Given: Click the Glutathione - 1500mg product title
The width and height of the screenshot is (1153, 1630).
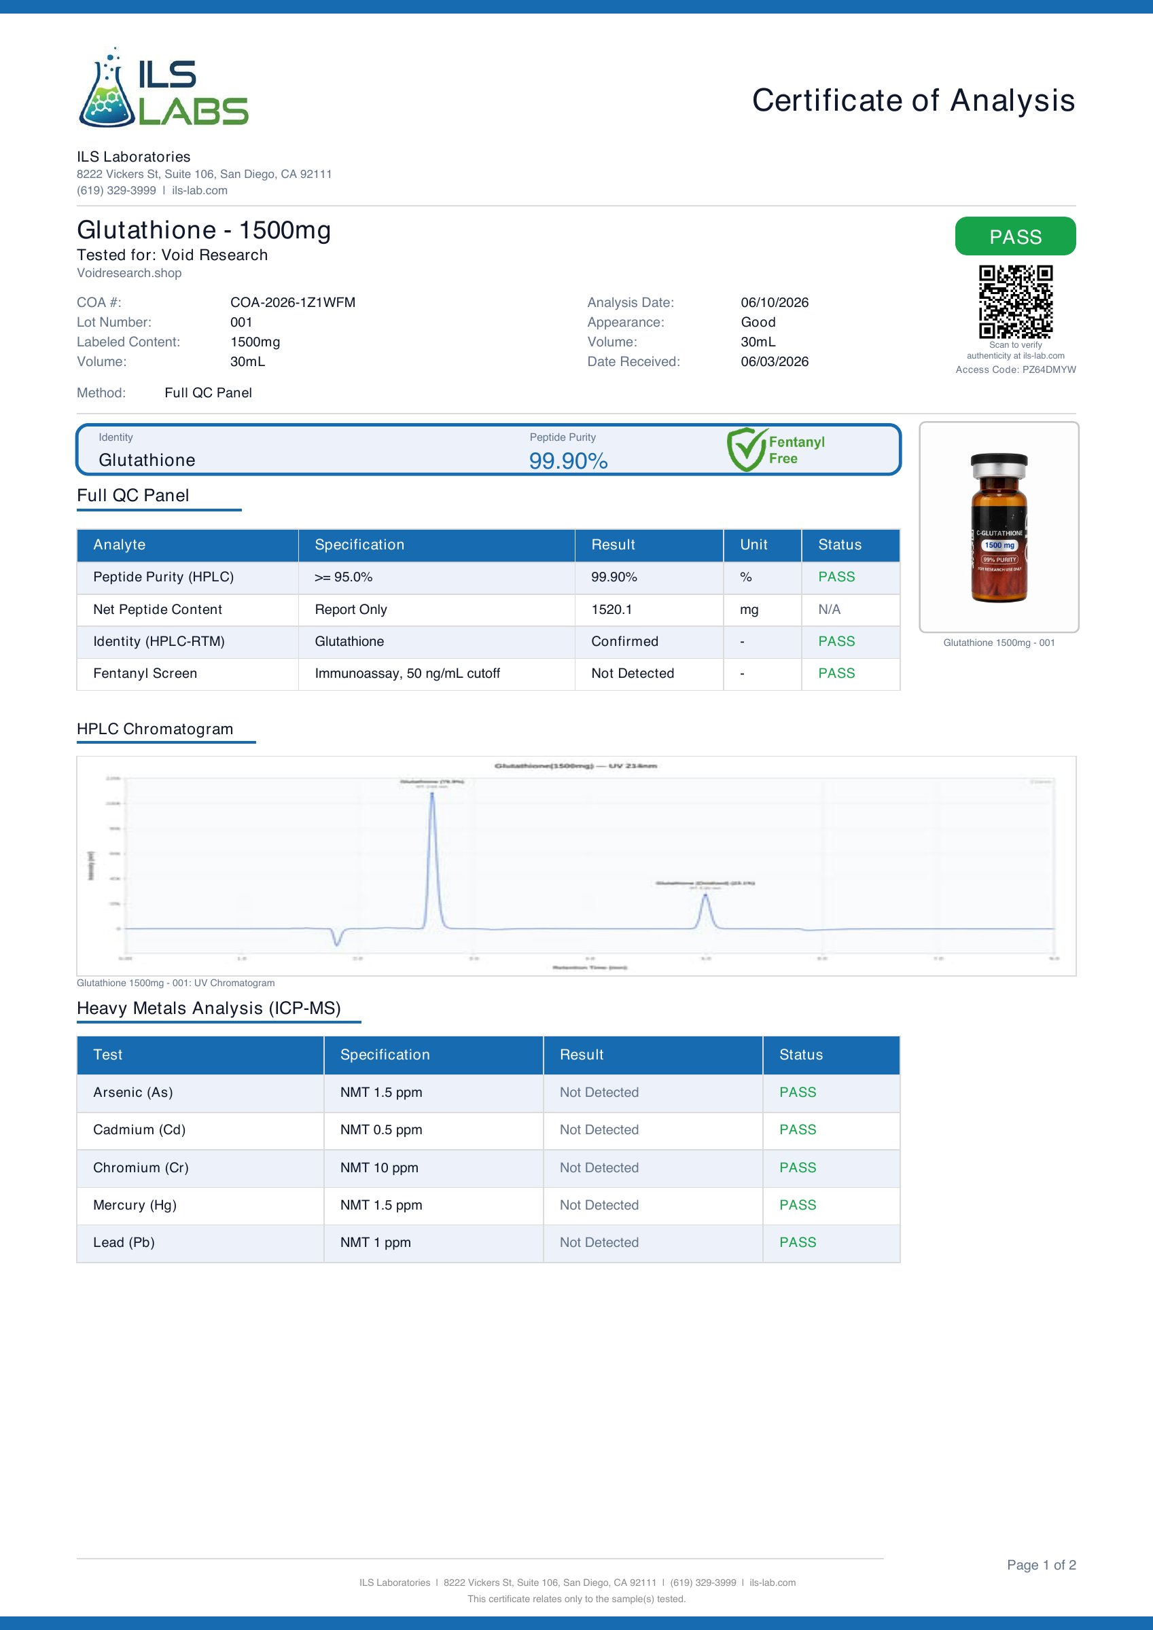Looking at the screenshot, I should tap(204, 231).
